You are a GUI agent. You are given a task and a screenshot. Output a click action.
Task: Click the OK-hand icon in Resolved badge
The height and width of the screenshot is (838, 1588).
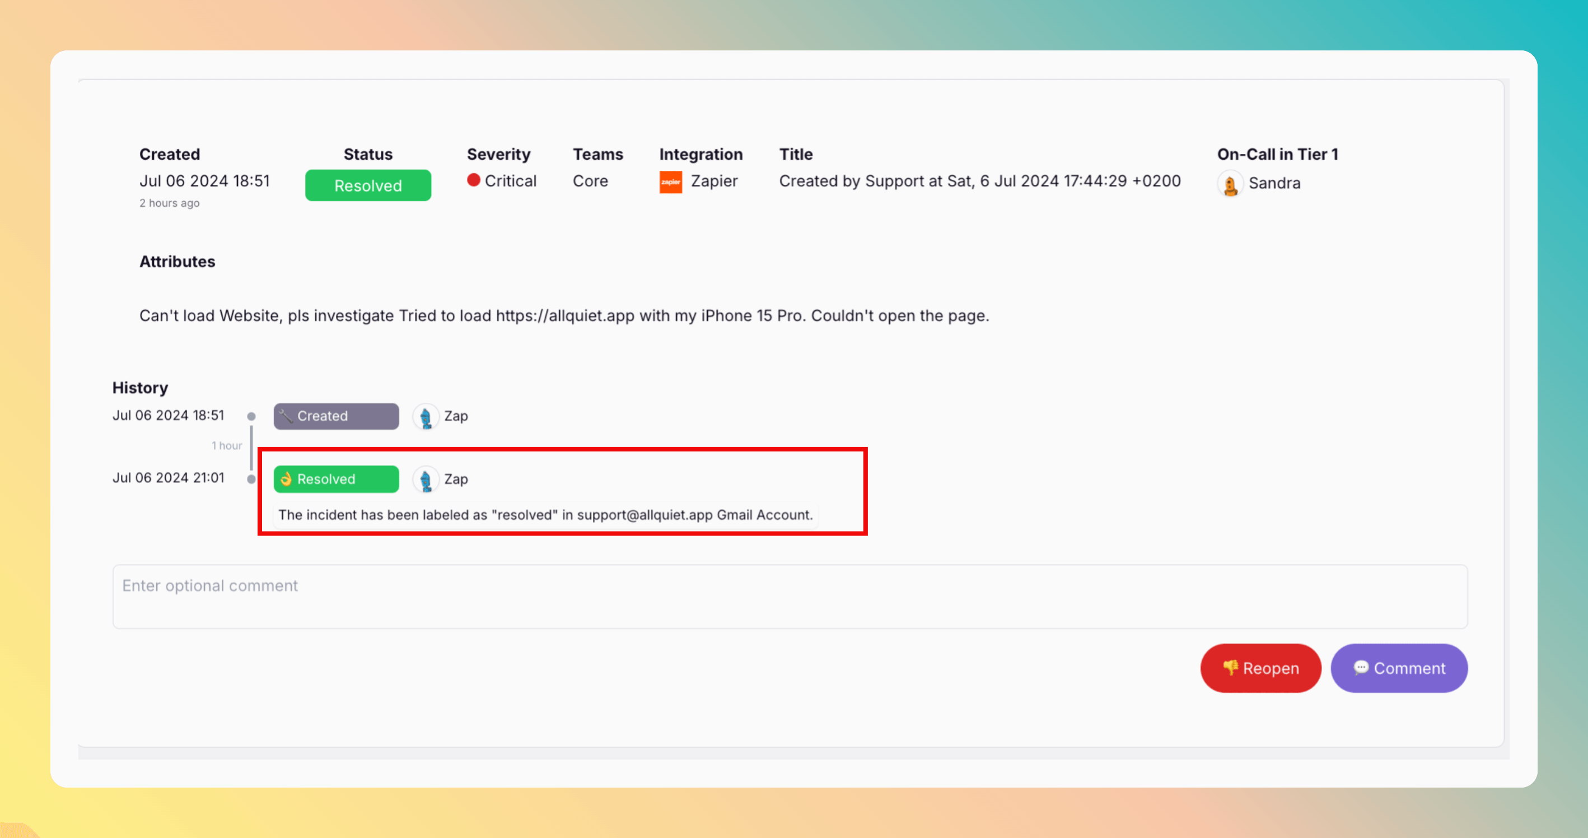[286, 479]
